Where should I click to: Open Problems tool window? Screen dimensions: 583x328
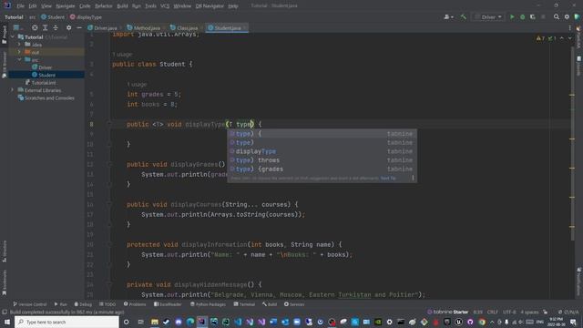pyautogui.click(x=135, y=304)
